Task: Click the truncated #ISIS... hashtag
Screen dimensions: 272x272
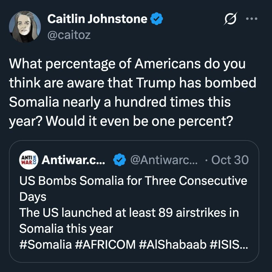Action: point(228,245)
